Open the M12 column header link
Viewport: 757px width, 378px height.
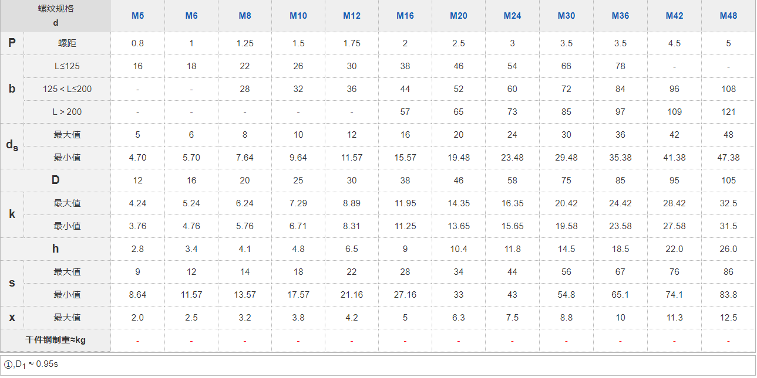(x=352, y=16)
